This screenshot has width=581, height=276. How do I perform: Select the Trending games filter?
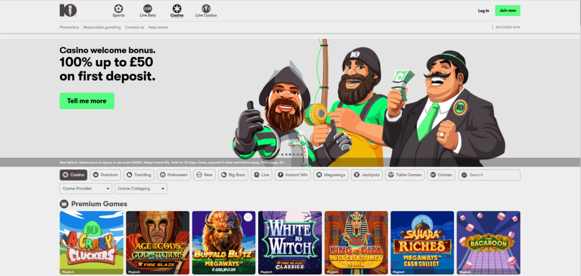point(139,175)
